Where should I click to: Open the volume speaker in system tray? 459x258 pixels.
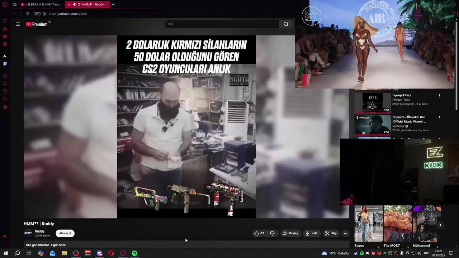tap(419, 253)
